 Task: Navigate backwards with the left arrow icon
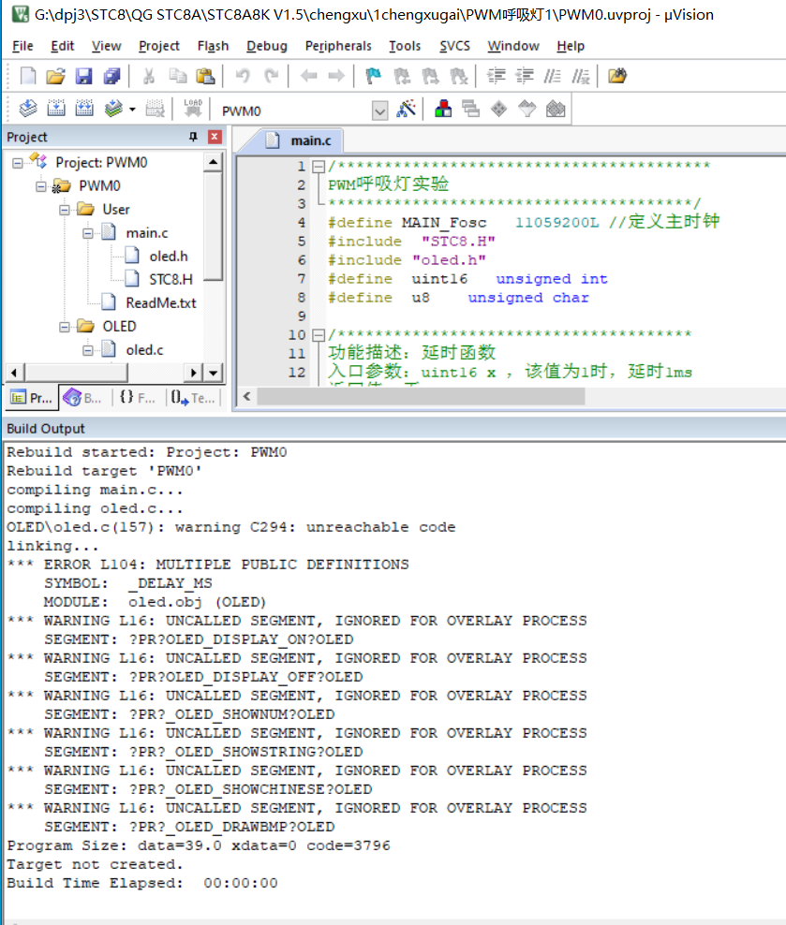click(x=308, y=76)
